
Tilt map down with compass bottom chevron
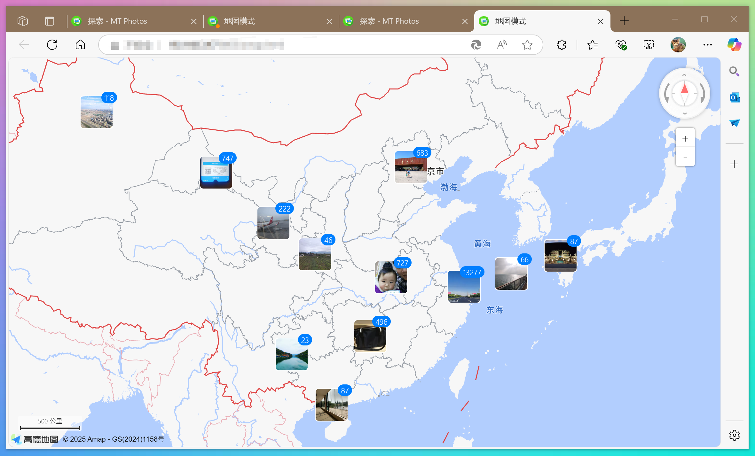[x=685, y=113]
